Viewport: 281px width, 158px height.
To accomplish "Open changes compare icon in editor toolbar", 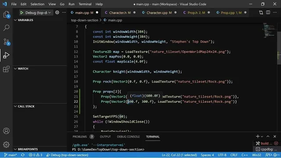I will click(261, 13).
